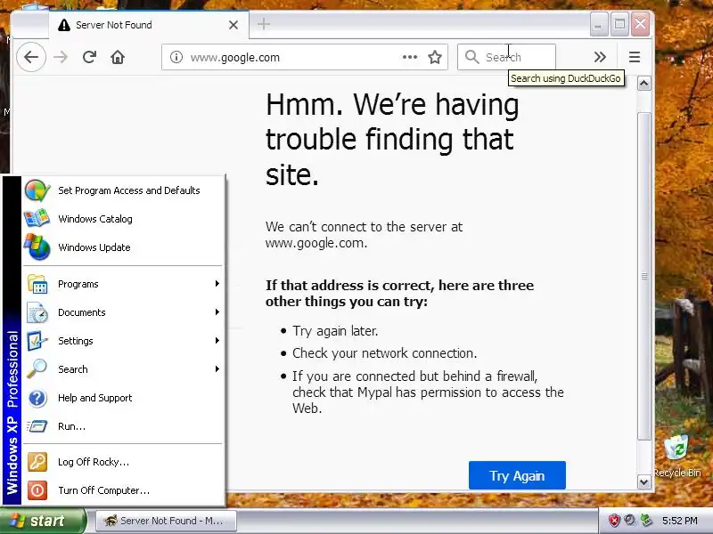
Task: Open the hamburger application menu
Action: tap(635, 57)
